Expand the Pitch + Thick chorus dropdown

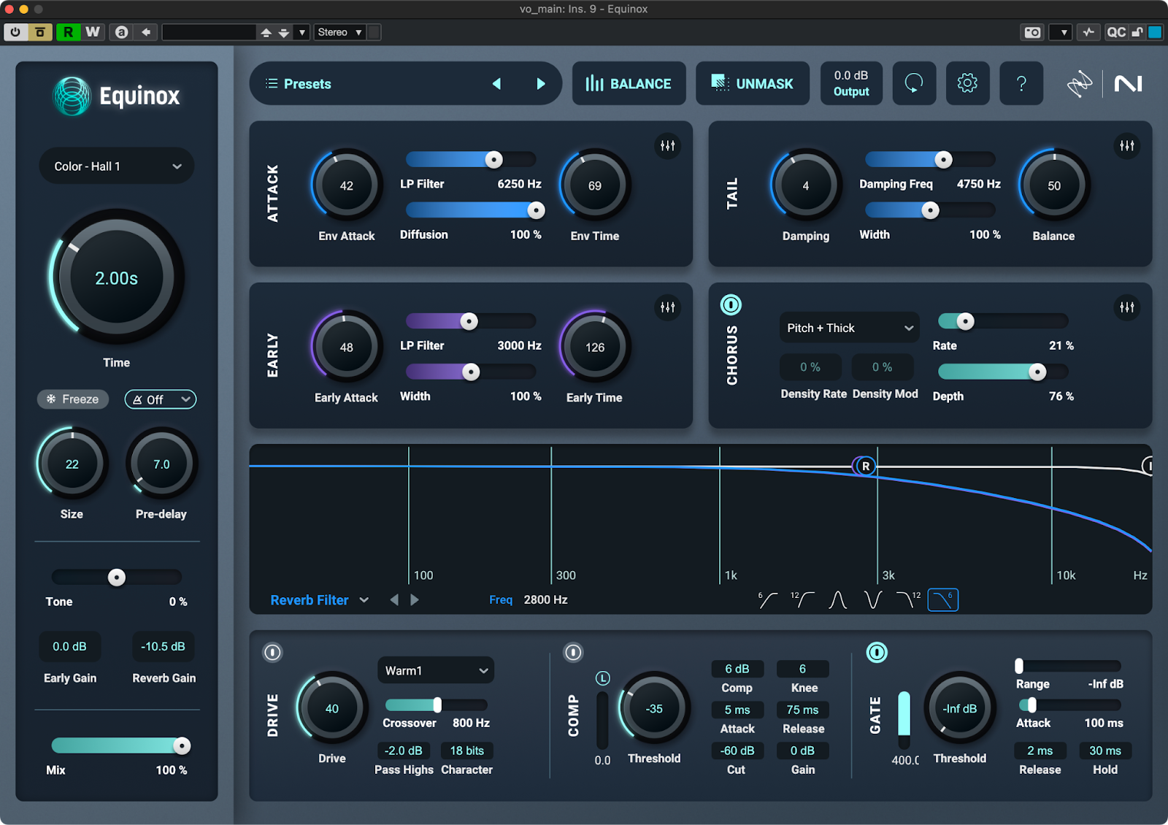(849, 328)
